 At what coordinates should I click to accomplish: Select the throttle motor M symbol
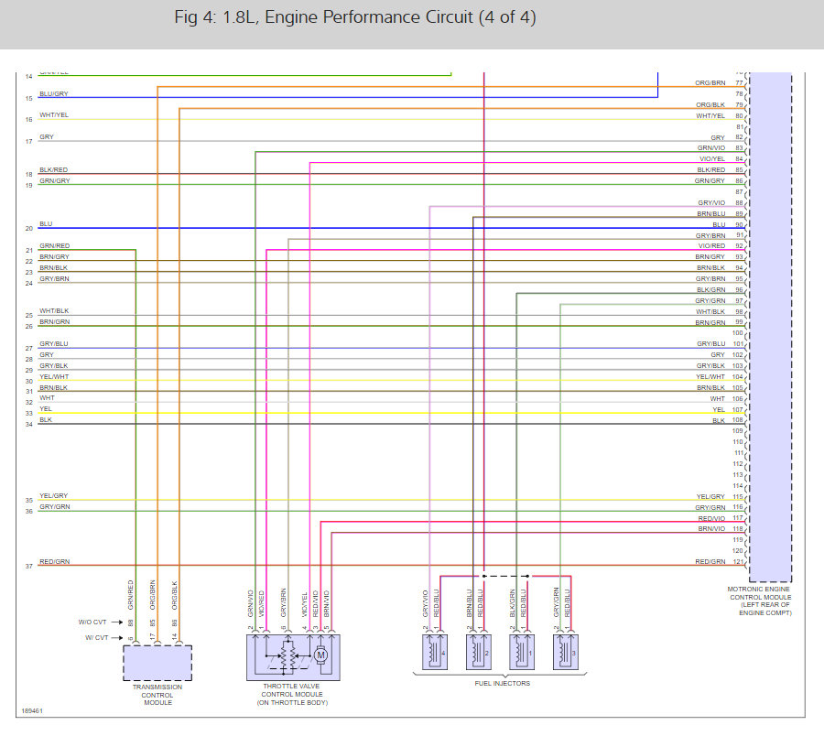pos(320,655)
